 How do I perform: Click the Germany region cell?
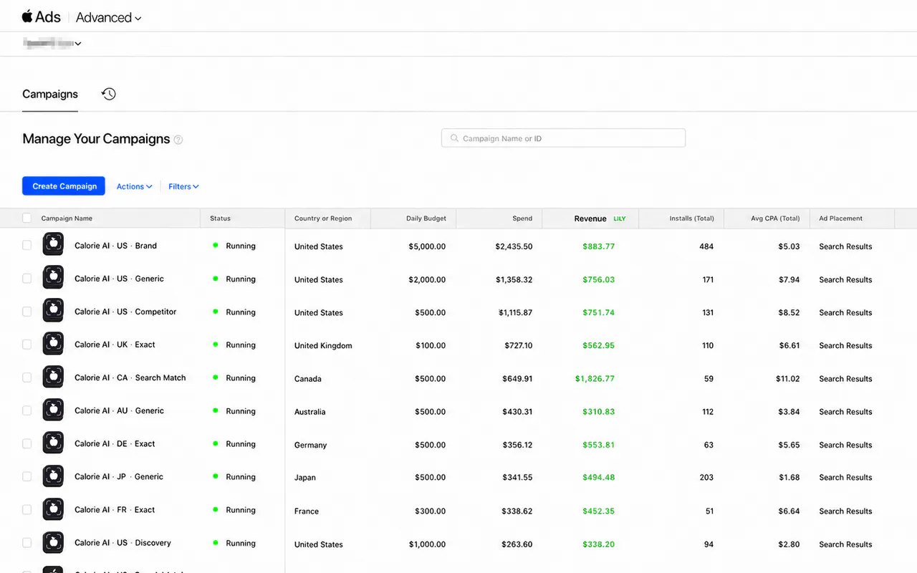[x=310, y=445]
